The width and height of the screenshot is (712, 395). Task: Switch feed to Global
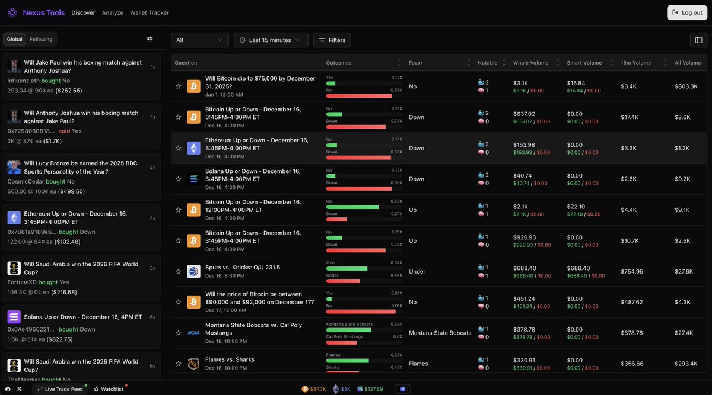15,40
